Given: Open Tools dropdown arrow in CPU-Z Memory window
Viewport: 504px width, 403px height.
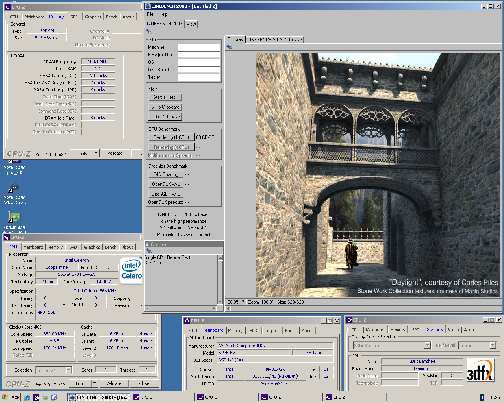Looking at the screenshot, I should (x=96, y=153).
